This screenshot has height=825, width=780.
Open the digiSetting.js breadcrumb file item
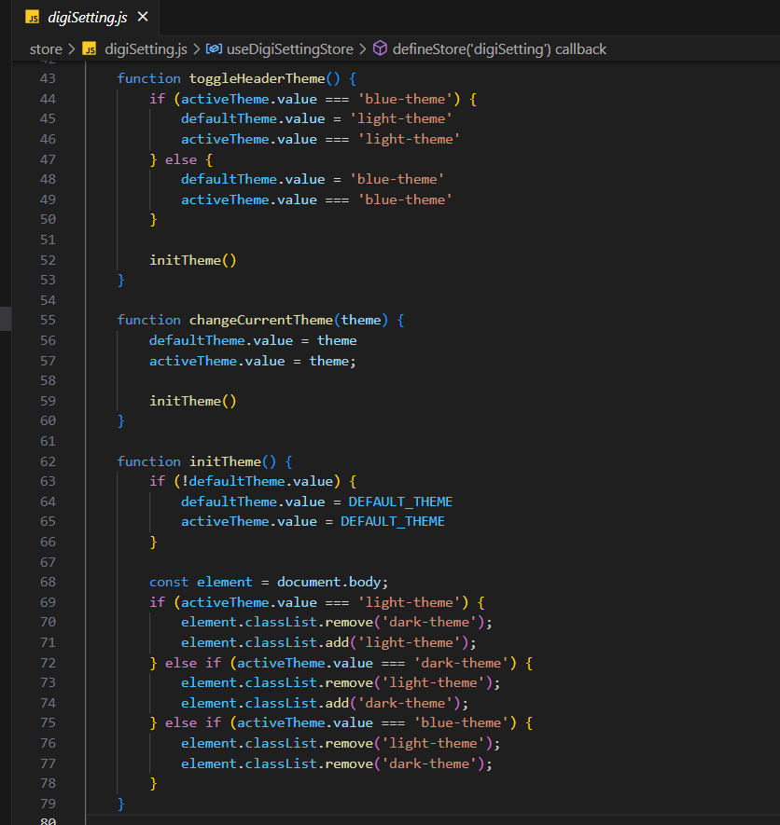coord(146,48)
